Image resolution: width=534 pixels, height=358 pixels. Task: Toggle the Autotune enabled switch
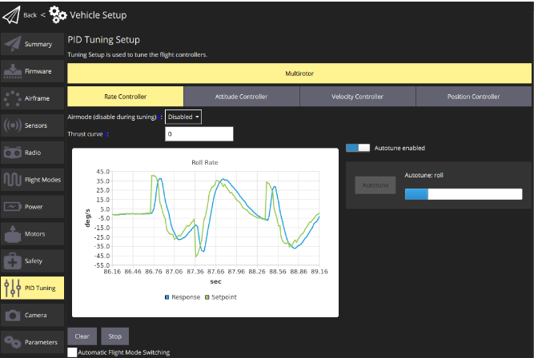click(x=358, y=148)
